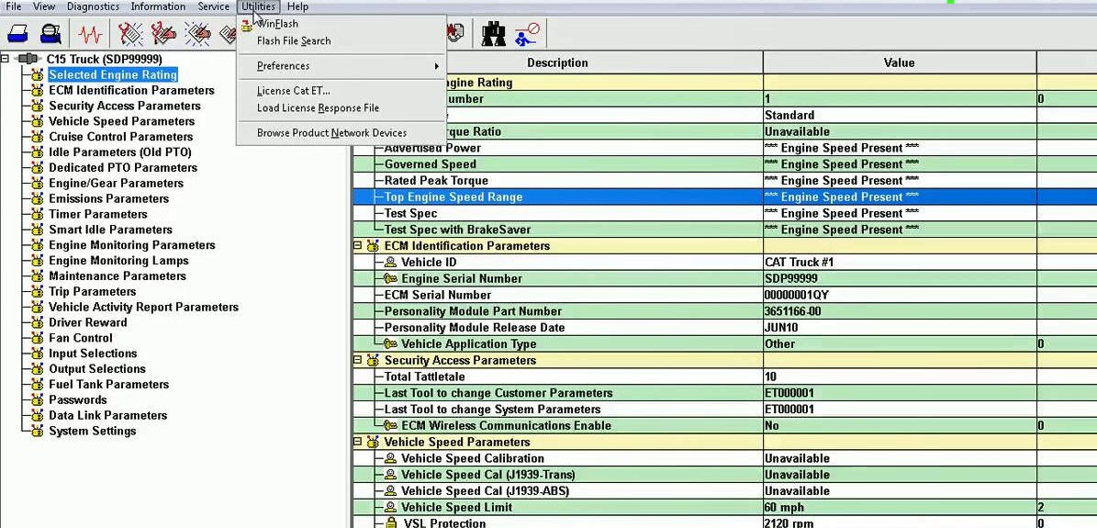The image size is (1097, 528).
Task: Click the Engine Serial Number key icon
Action: [x=390, y=279]
